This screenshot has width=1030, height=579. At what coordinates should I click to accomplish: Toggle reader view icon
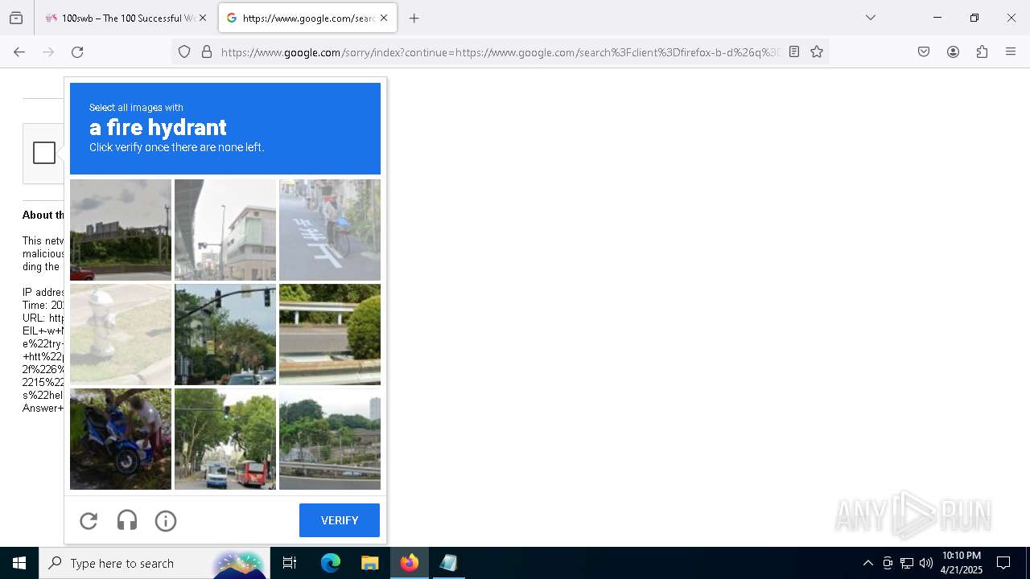(794, 51)
